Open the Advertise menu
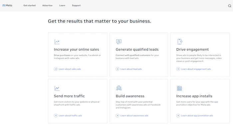 [47, 6]
